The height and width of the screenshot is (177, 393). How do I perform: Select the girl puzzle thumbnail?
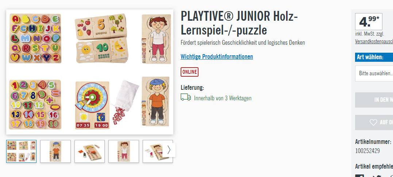[x=124, y=151]
